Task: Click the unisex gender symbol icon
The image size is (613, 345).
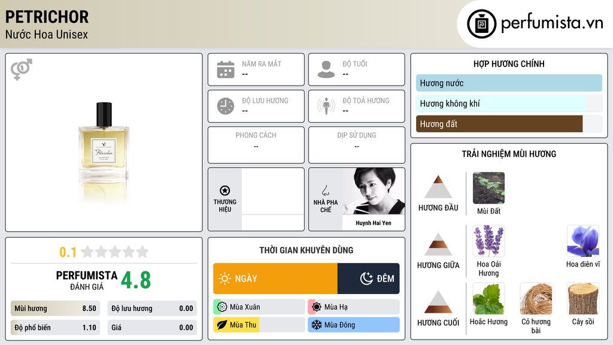Action: [x=22, y=69]
